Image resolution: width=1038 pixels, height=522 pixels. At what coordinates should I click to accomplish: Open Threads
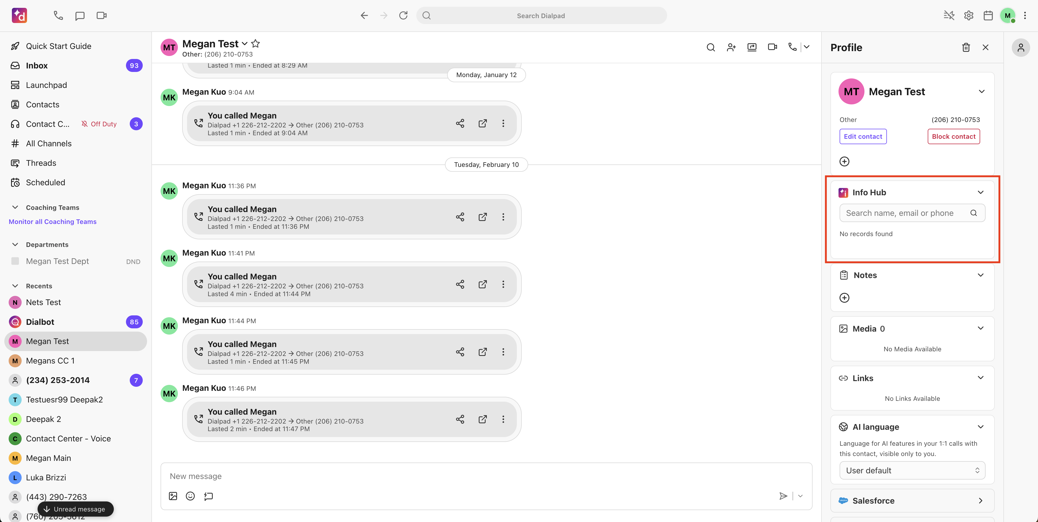click(76, 163)
